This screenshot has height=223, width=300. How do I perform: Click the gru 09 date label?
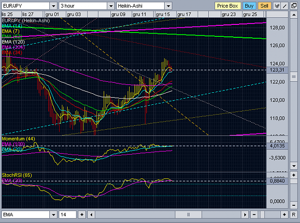[x=119, y=14]
